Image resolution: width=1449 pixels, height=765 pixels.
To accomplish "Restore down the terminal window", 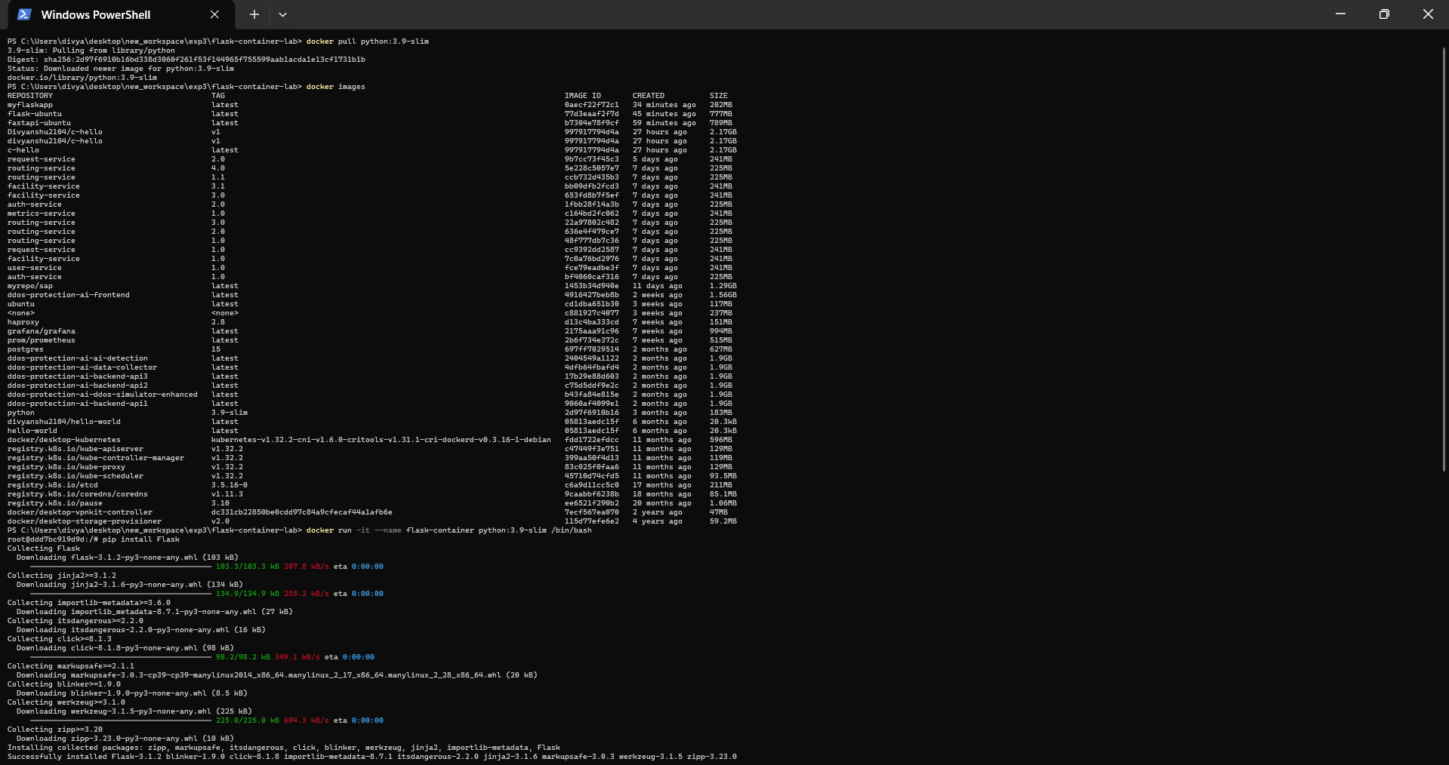I will (1383, 14).
